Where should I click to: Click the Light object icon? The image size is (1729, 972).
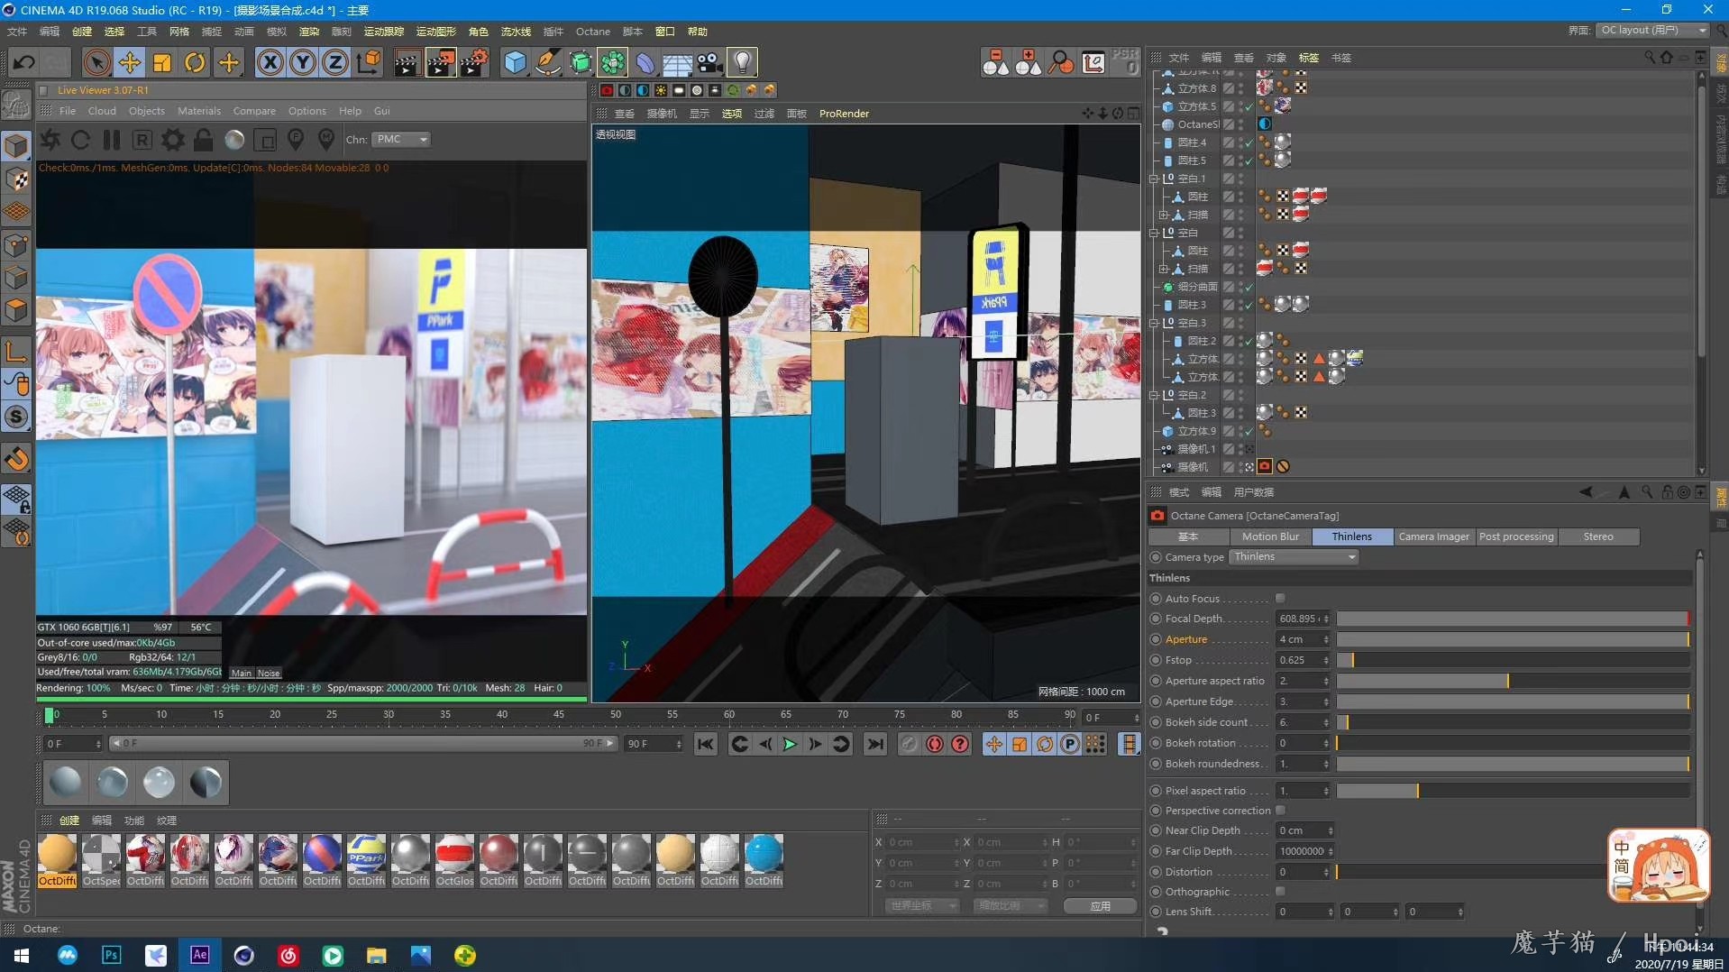[x=742, y=62]
